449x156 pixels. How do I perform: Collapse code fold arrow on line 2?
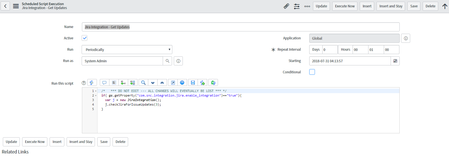click(x=96, y=96)
